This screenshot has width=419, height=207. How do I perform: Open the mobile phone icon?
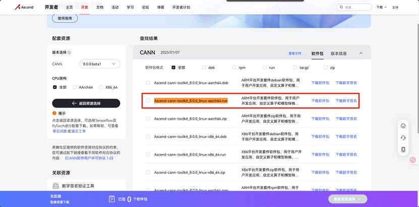pos(403,150)
